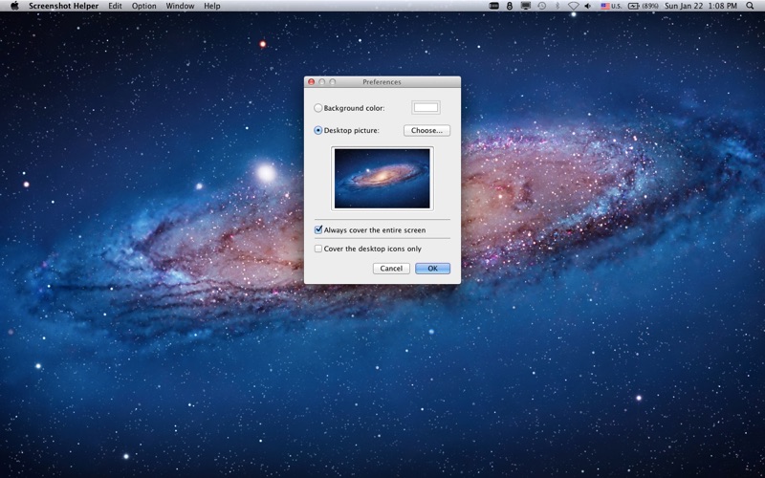Viewport: 765px width, 478px height.
Task: Open the volume speaker icon
Action: click(x=588, y=6)
